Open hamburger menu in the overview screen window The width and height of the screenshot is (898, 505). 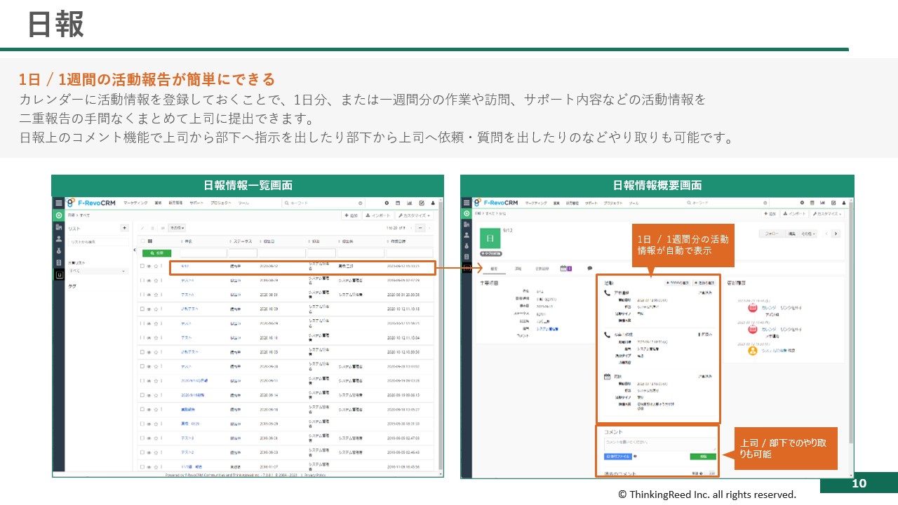467,203
